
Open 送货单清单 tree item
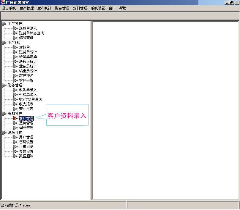pyautogui.click(x=28, y=57)
